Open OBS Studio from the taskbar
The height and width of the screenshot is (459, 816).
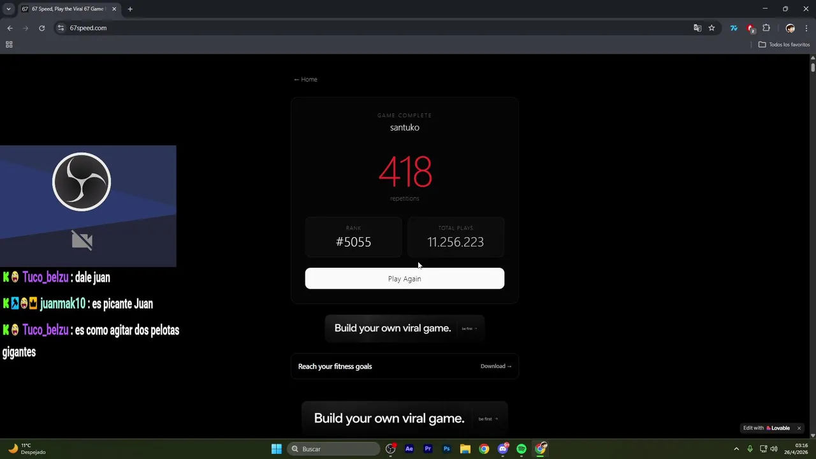coord(391,449)
